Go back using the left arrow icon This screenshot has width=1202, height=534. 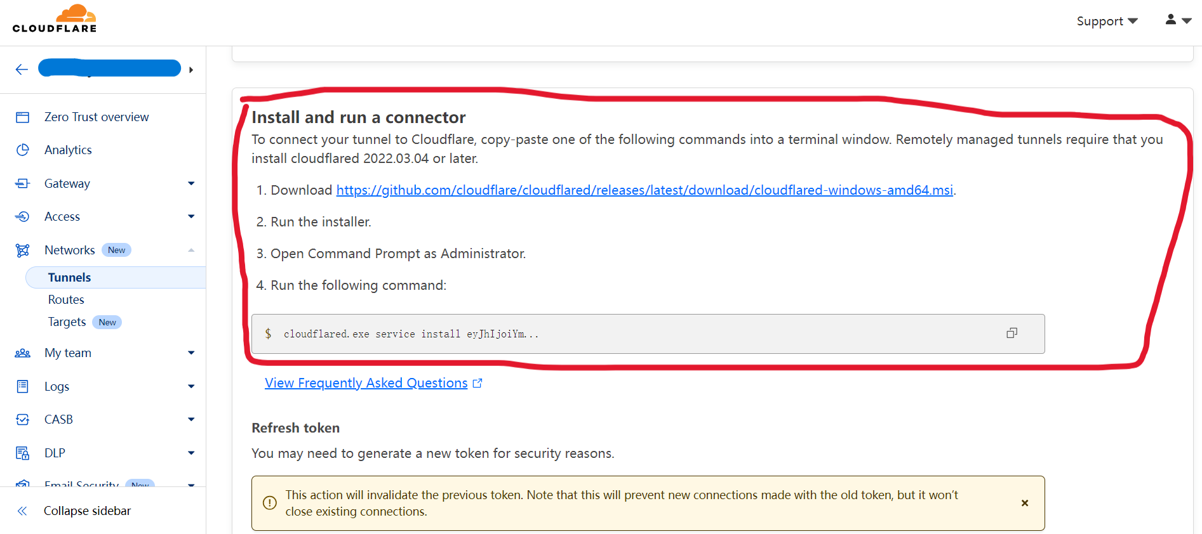click(x=22, y=69)
